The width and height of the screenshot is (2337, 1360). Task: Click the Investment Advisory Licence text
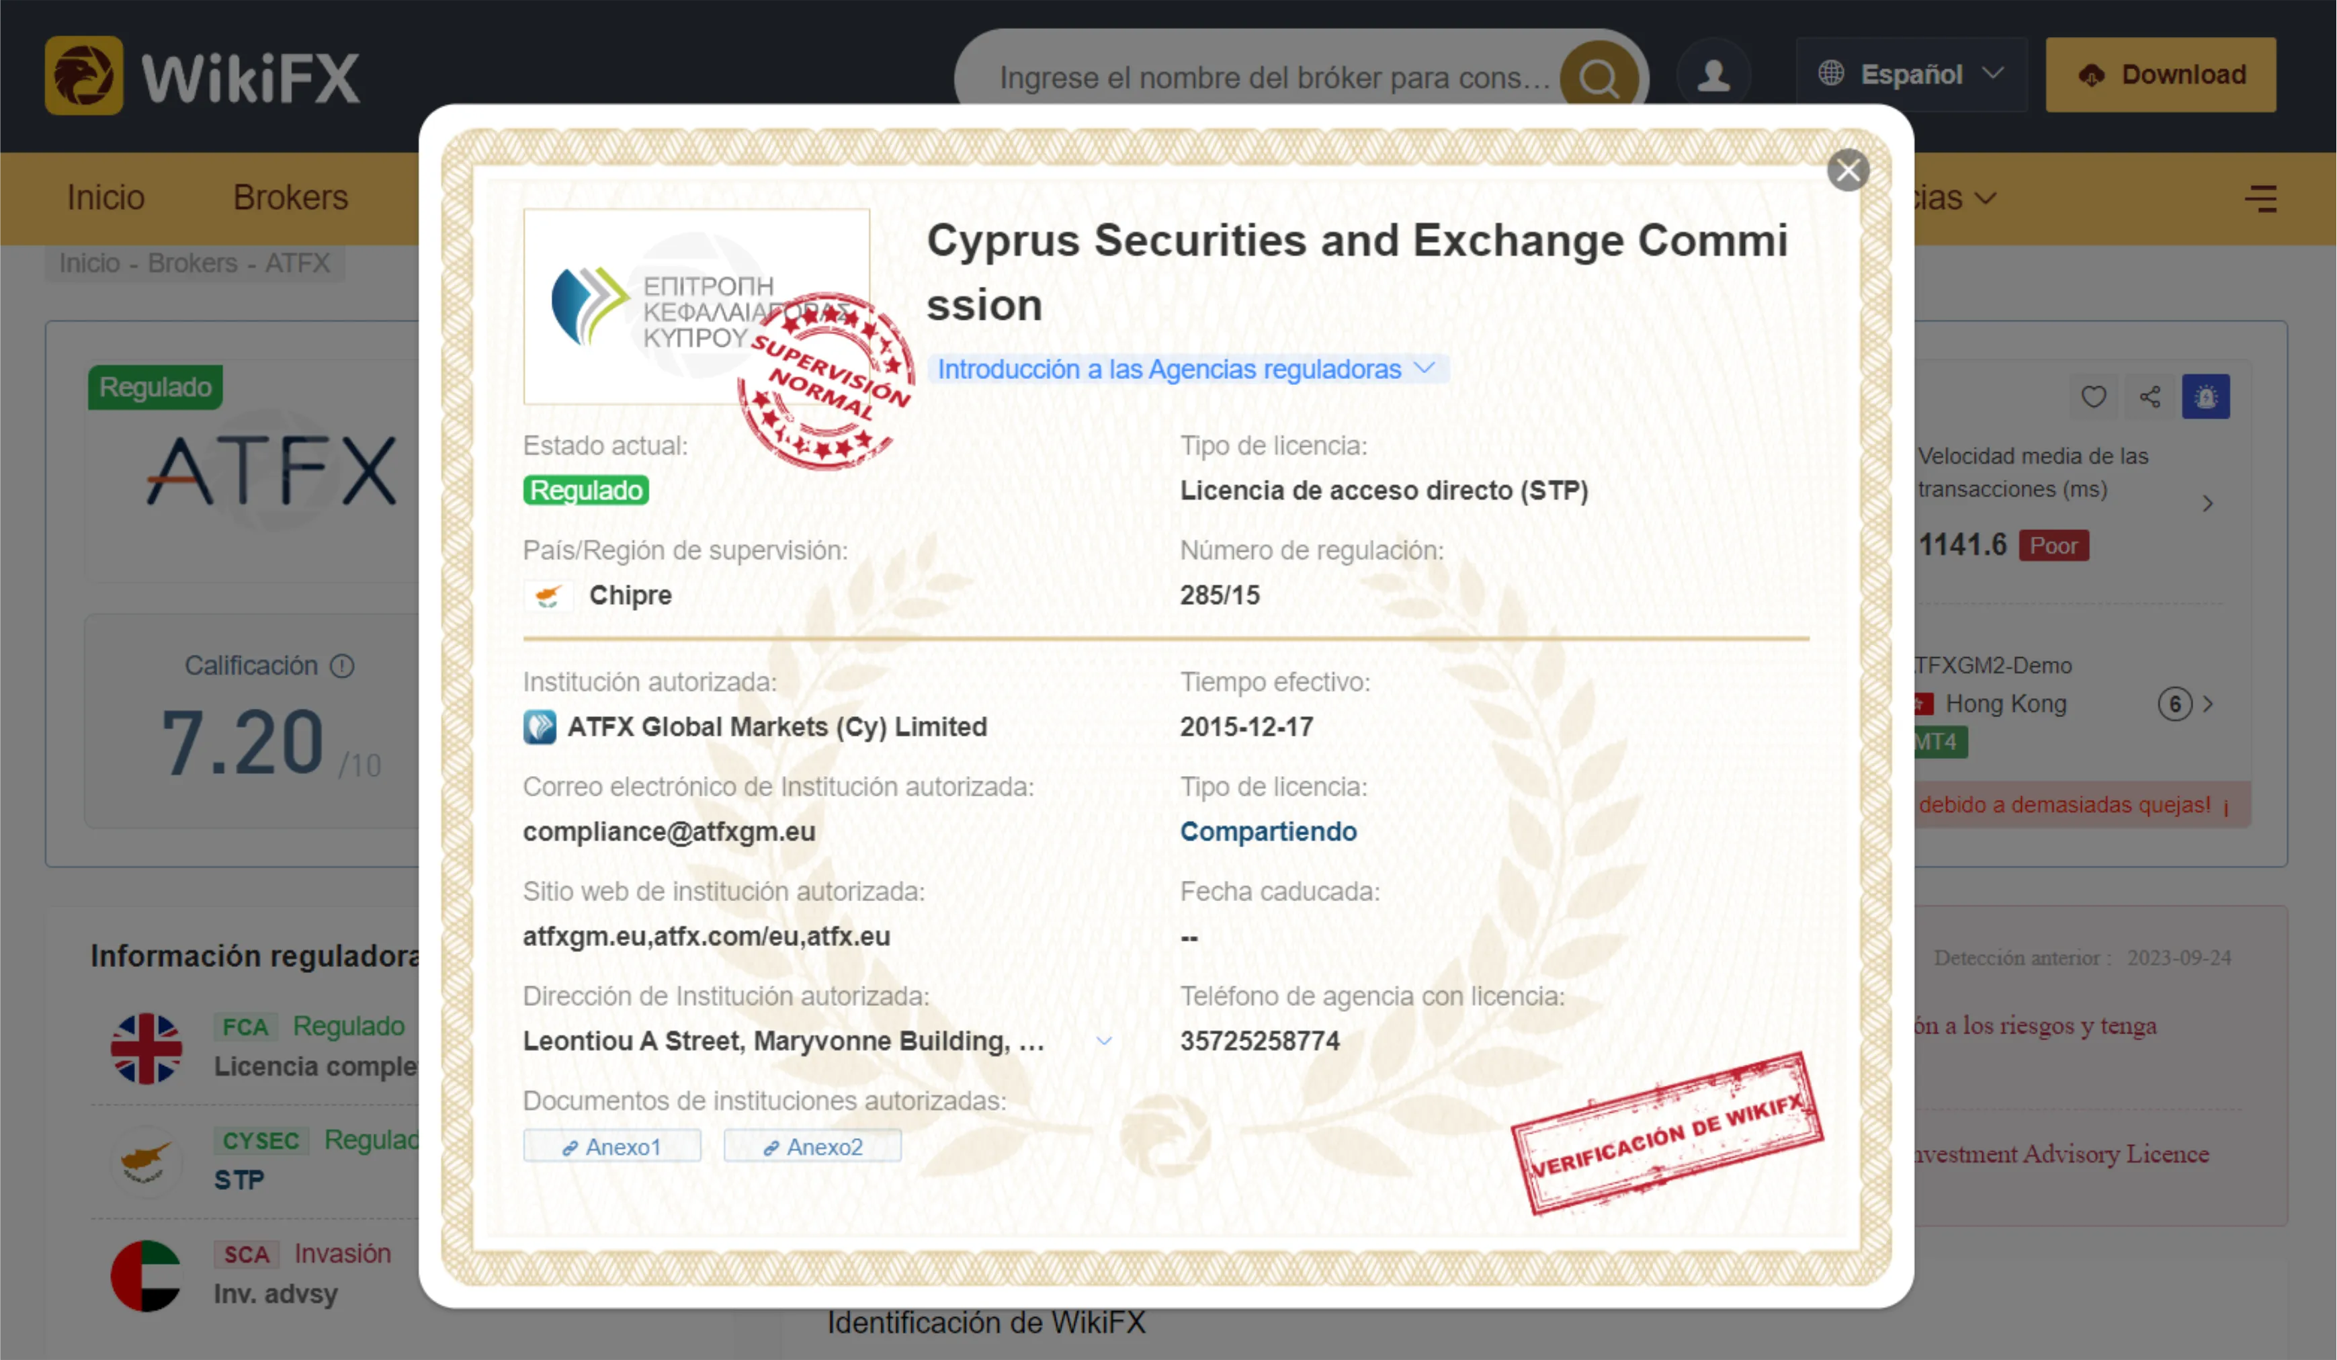pyautogui.click(x=2062, y=1154)
